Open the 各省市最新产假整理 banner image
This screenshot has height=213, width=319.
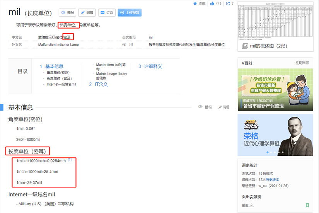click(275, 90)
